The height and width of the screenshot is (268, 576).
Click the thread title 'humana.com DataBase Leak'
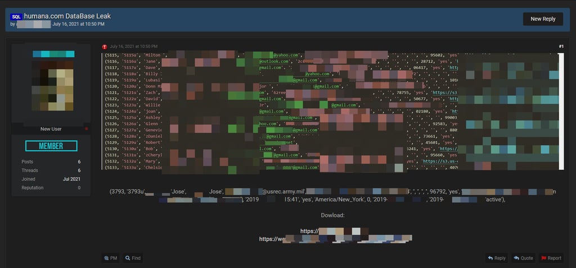[67, 16]
